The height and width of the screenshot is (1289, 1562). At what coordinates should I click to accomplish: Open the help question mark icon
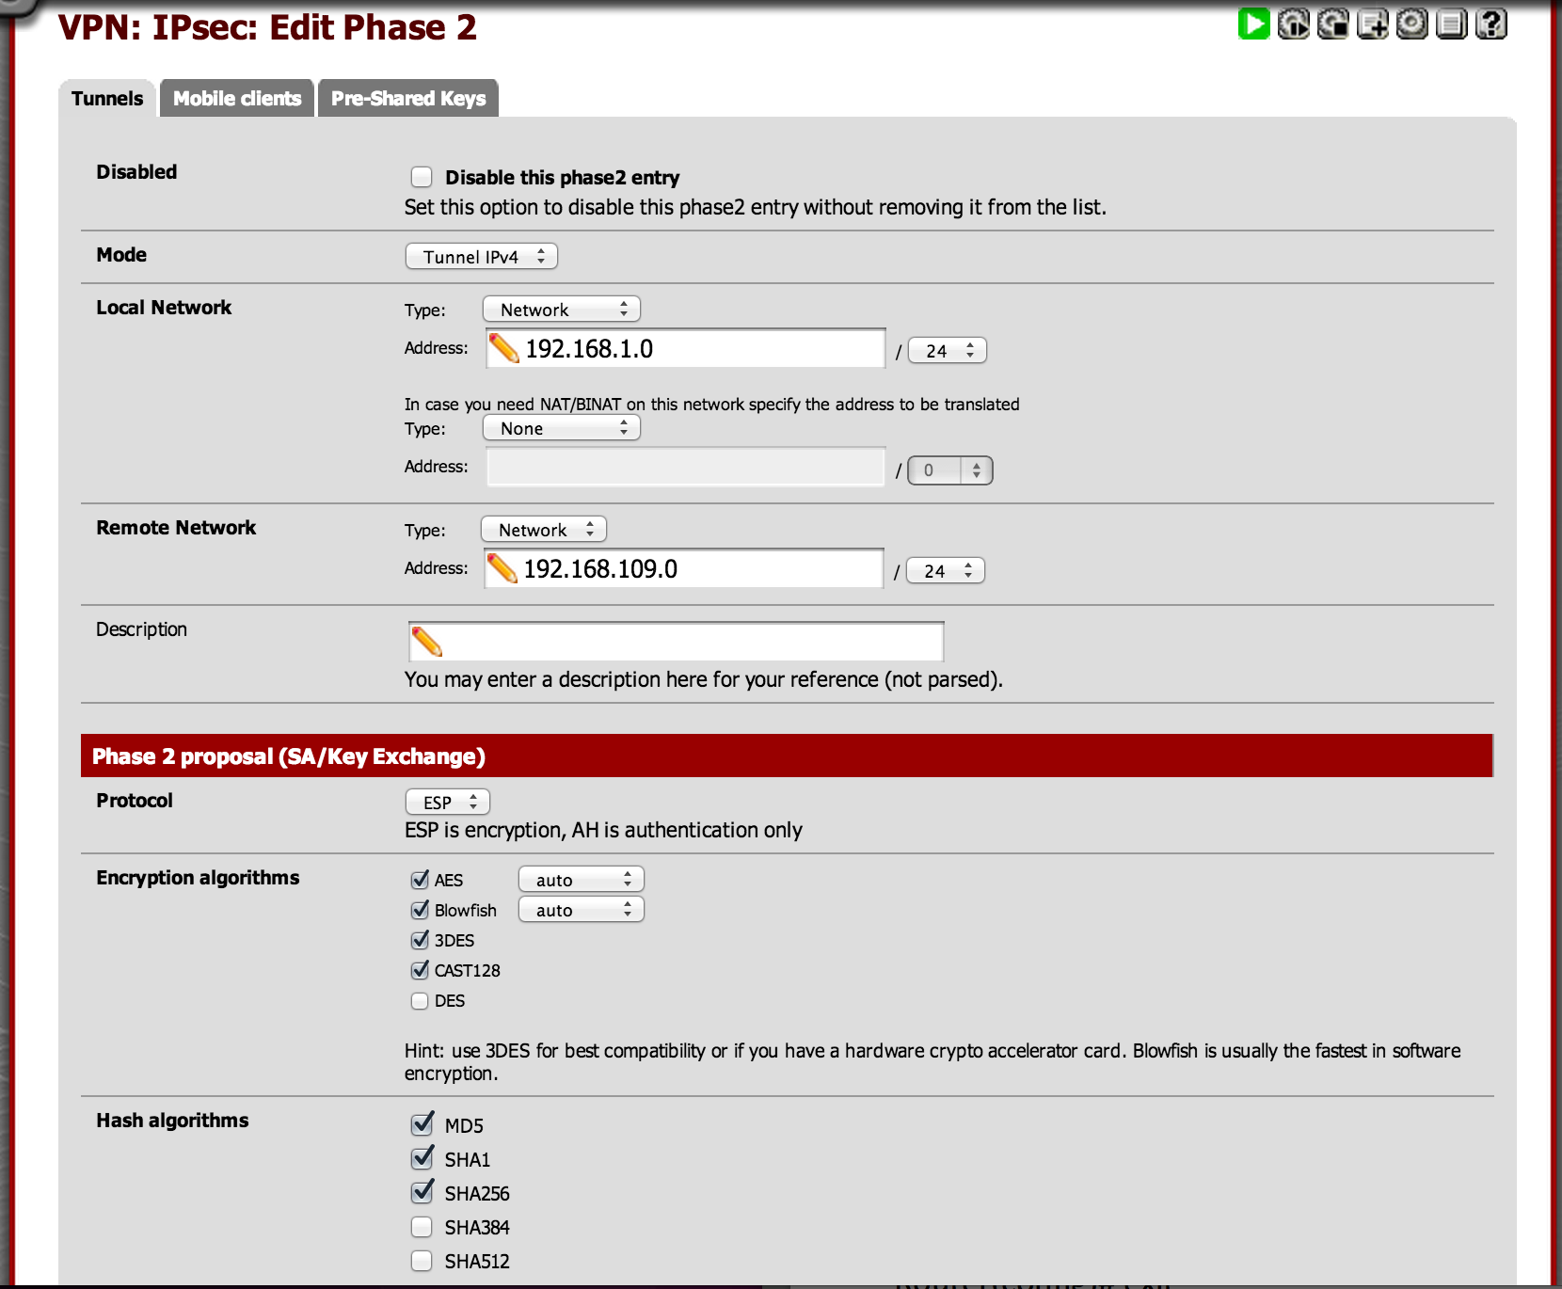pyautogui.click(x=1491, y=24)
